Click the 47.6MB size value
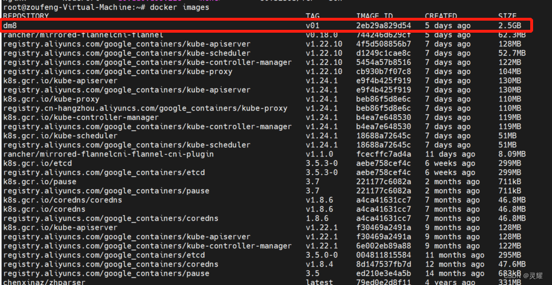The width and height of the screenshot is (552, 285). 512,264
